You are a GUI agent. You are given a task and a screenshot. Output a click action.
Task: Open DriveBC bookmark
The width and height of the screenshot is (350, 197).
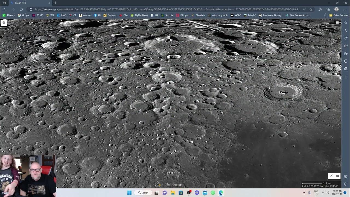pyautogui.click(x=250, y=15)
